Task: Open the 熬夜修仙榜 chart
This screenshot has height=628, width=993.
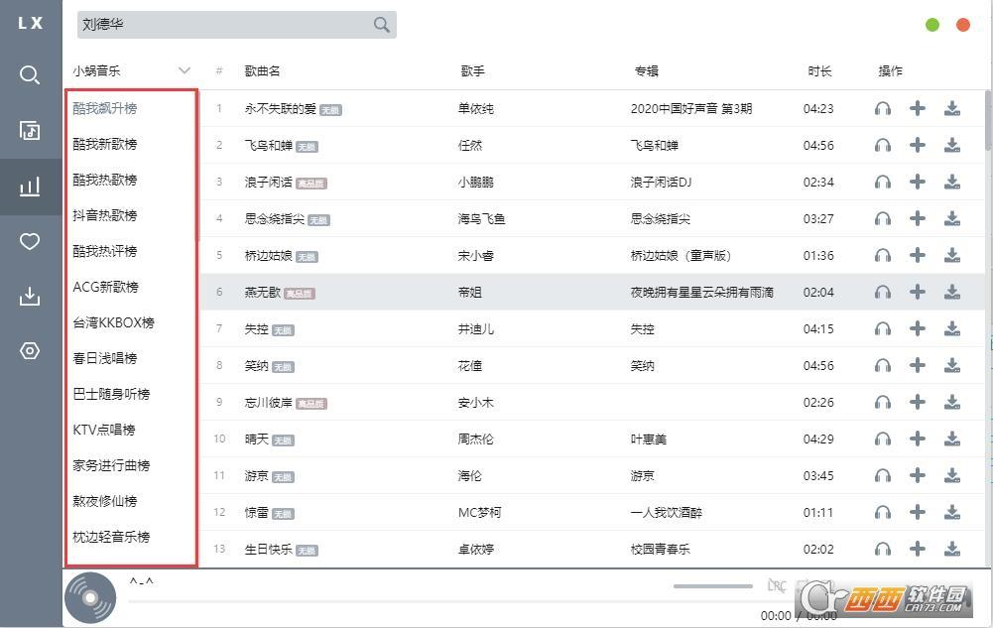Action: [x=105, y=501]
